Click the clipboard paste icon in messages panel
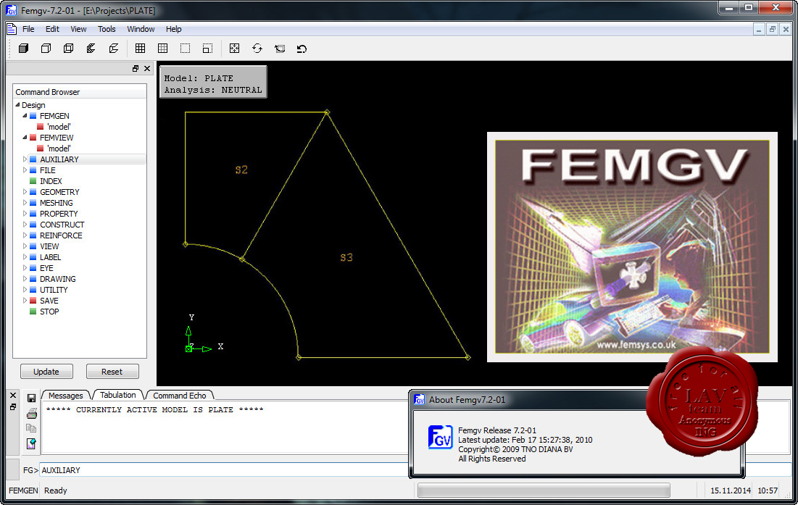The height and width of the screenshot is (505, 798). [x=32, y=443]
